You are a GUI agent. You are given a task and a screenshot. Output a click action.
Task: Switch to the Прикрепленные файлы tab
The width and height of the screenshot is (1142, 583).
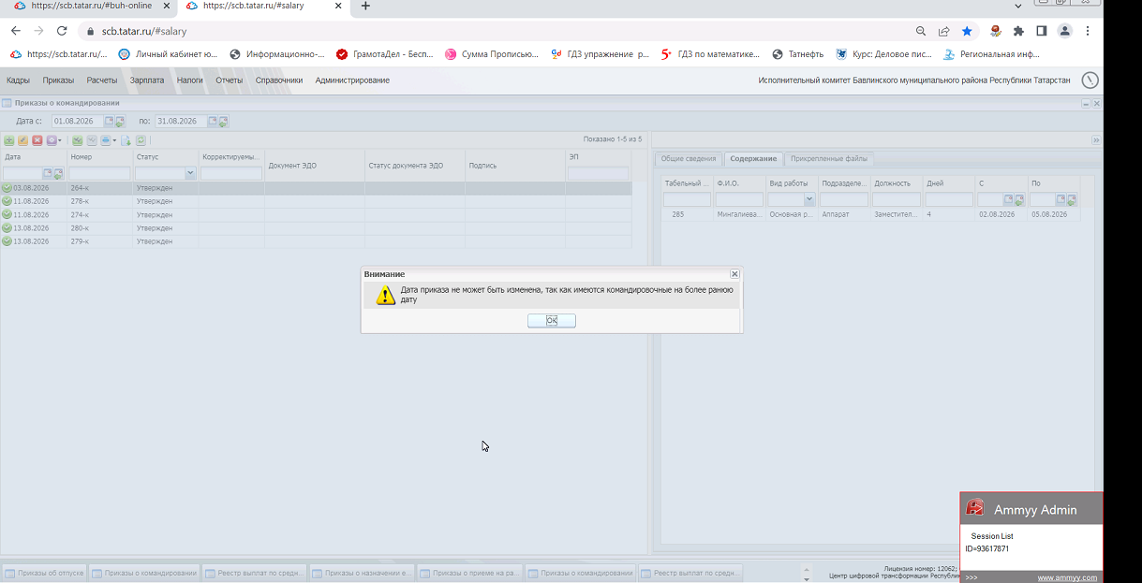click(829, 159)
